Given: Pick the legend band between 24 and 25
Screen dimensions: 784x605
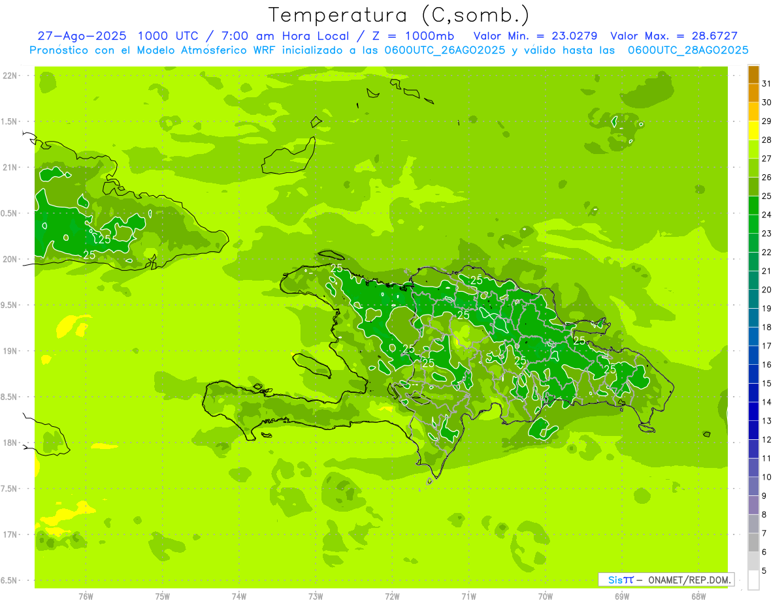Looking at the screenshot, I should [753, 205].
